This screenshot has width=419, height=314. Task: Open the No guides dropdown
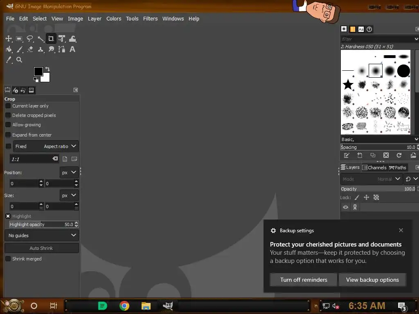(42, 235)
